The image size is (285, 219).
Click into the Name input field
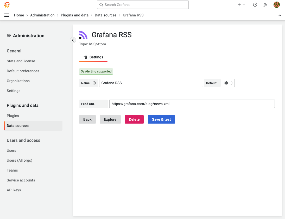(x=151, y=83)
